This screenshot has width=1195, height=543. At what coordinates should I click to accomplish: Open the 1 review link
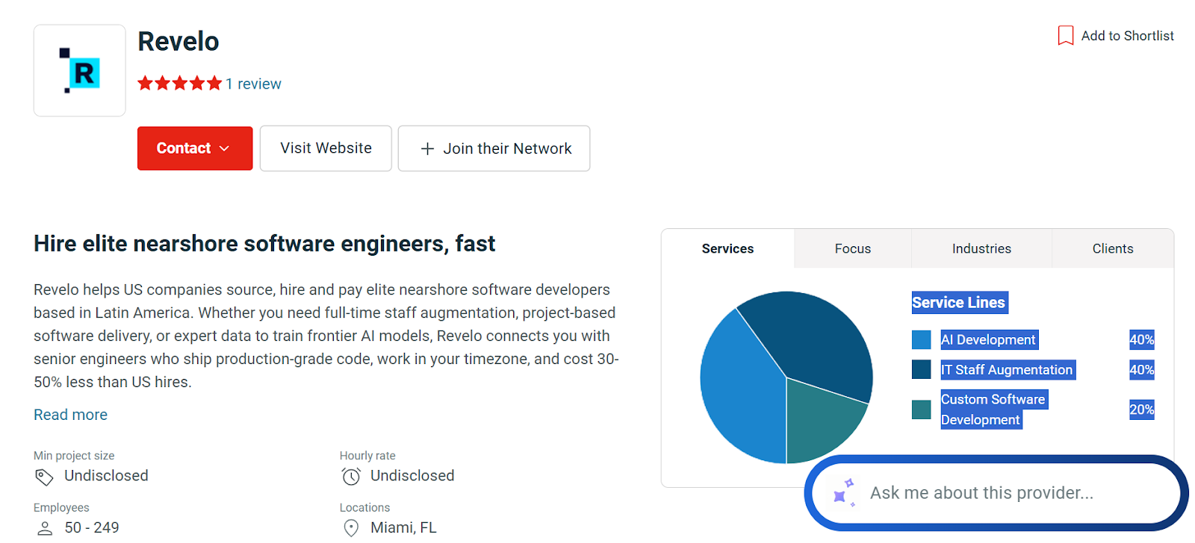coord(254,84)
